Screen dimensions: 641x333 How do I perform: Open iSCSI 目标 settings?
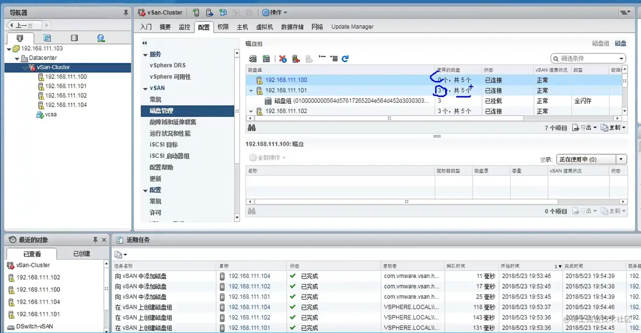(x=164, y=144)
